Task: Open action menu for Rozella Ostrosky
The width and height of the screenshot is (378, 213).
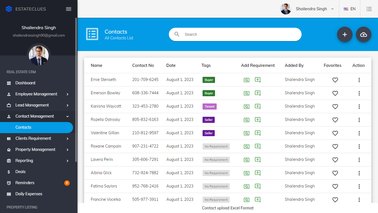Action: click(359, 120)
